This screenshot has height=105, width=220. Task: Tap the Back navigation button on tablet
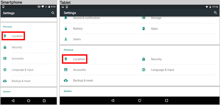pos(113,101)
